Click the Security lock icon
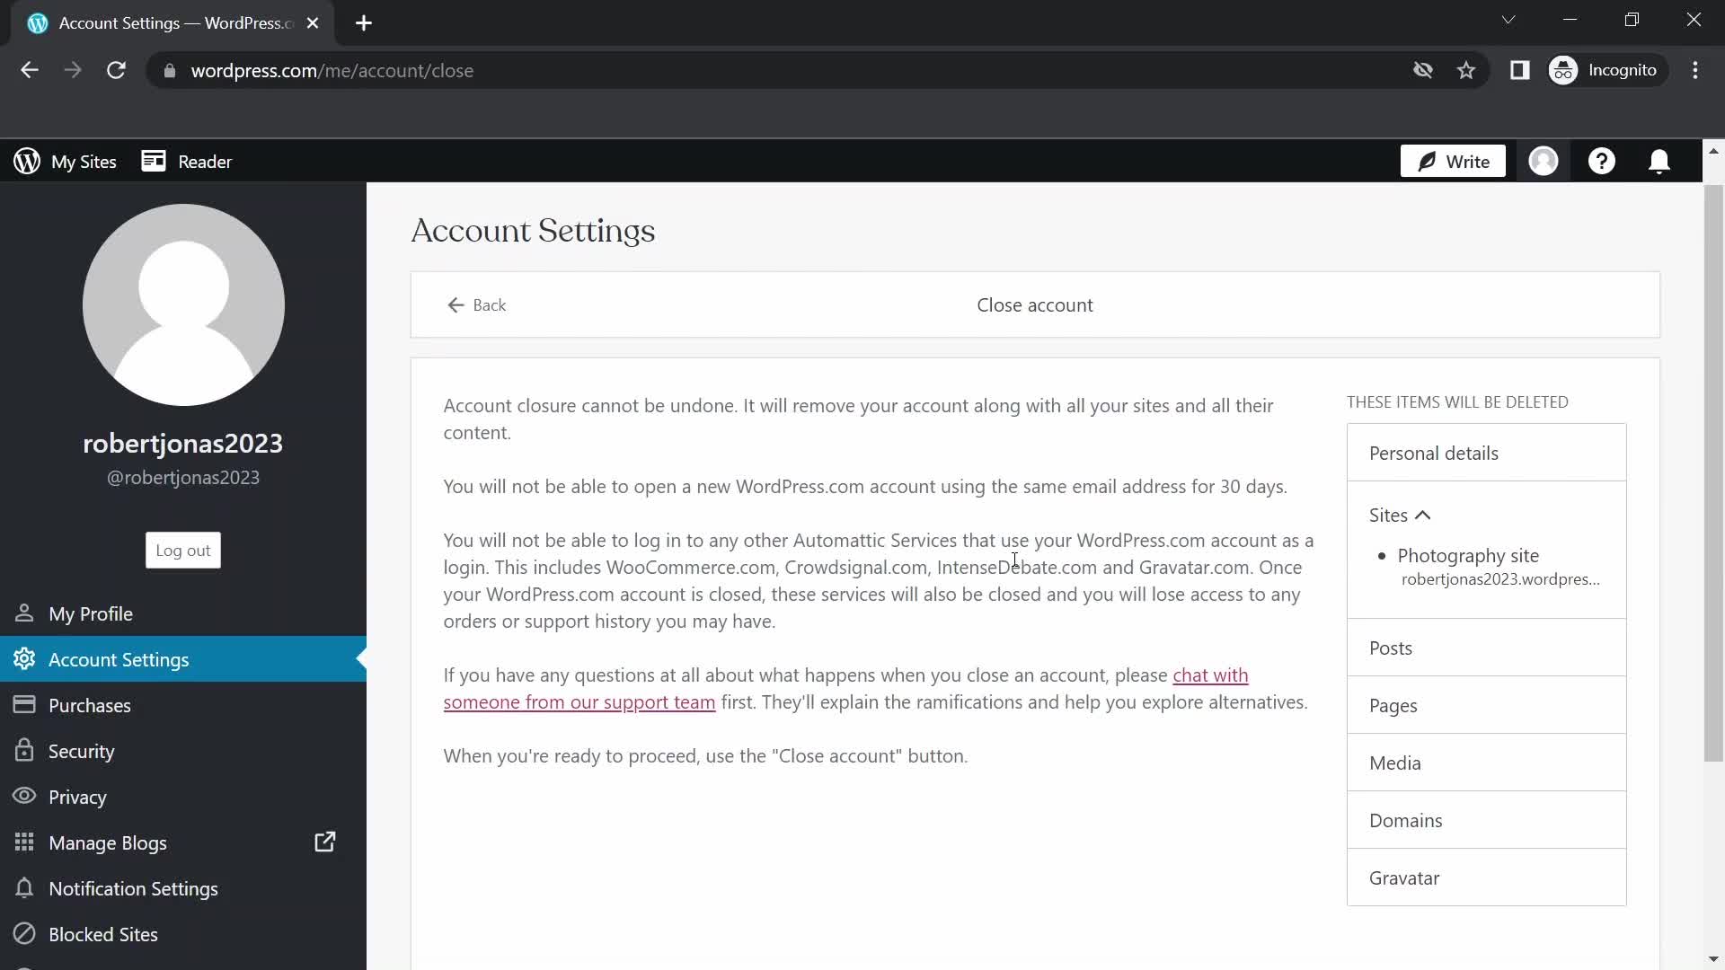This screenshot has width=1725, height=970. click(24, 751)
